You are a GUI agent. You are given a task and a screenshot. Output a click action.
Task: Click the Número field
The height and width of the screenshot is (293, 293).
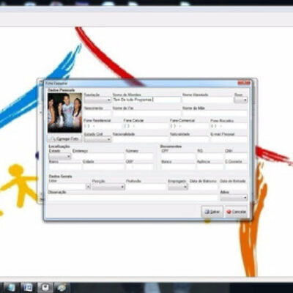click(x=139, y=156)
